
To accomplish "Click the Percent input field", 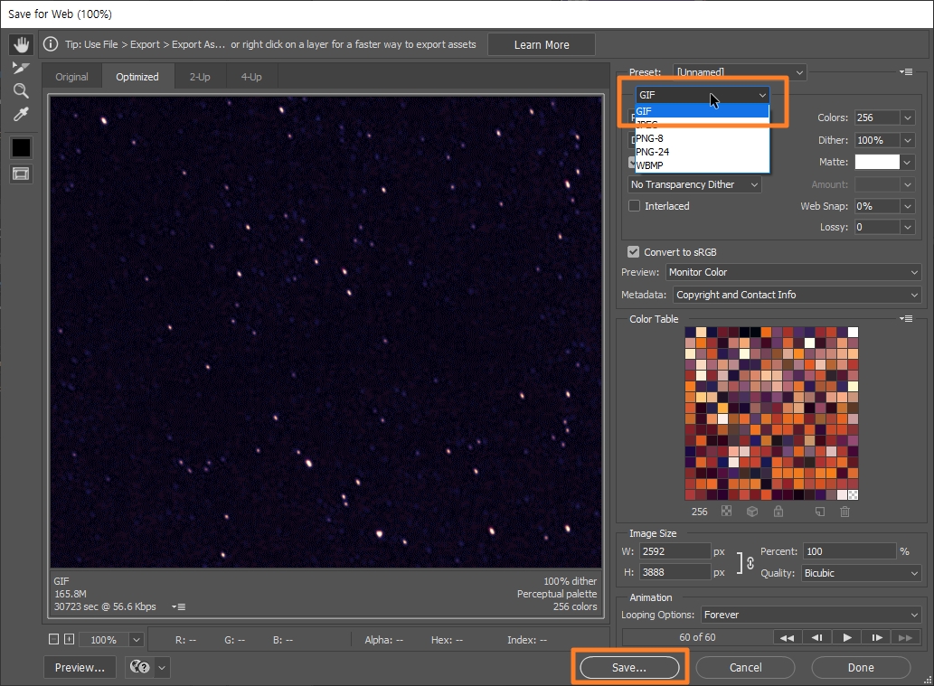I will pyautogui.click(x=849, y=551).
